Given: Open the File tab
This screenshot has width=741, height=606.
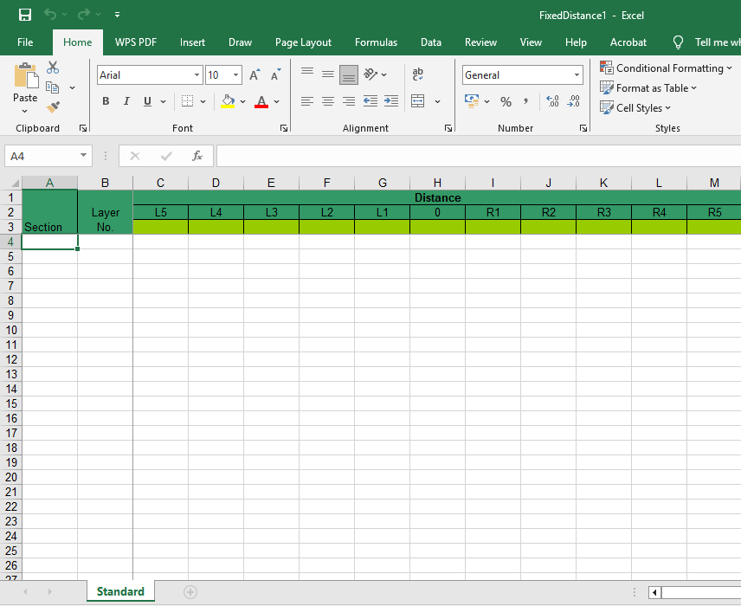Looking at the screenshot, I should coord(25,42).
